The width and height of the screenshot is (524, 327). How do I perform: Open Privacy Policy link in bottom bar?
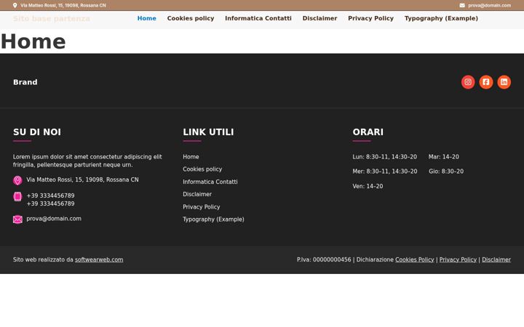point(458,259)
